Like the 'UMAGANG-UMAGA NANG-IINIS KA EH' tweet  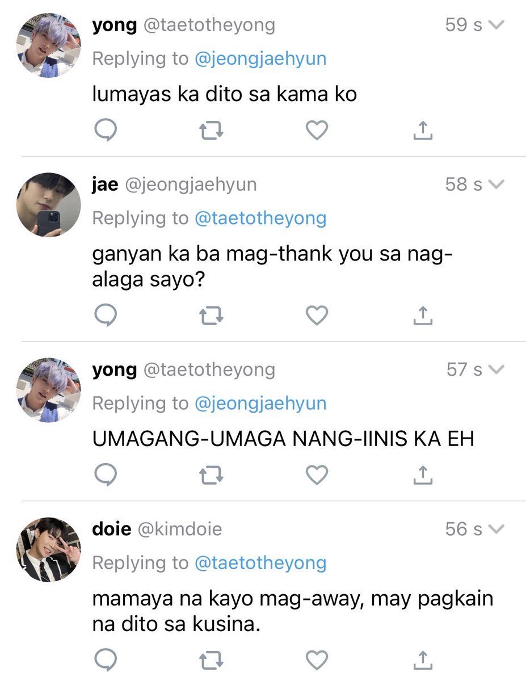(317, 476)
